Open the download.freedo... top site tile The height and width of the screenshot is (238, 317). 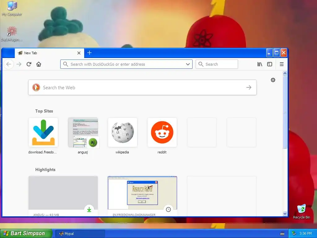point(43,132)
